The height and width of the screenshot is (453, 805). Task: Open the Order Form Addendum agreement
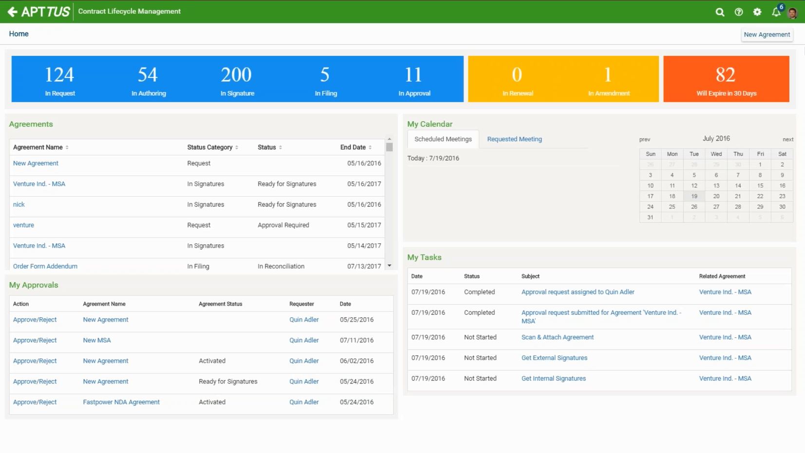point(45,266)
